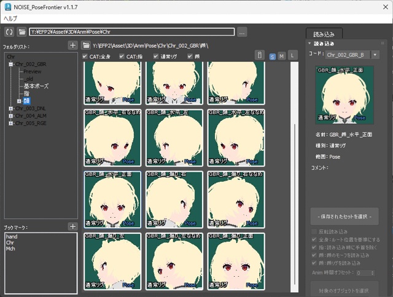The width and height of the screenshot is (393, 297).
Task: Select the _old folder in tree
Action: [29, 79]
